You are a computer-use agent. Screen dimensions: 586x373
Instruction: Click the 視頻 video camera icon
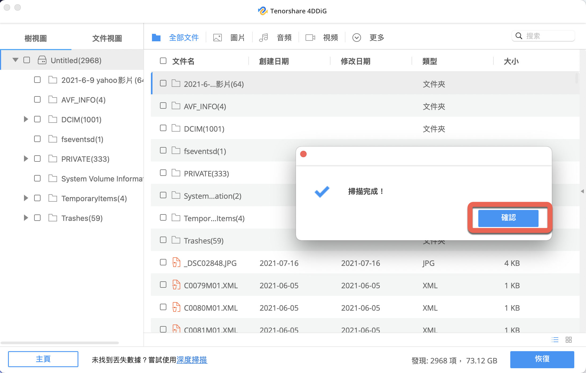310,38
